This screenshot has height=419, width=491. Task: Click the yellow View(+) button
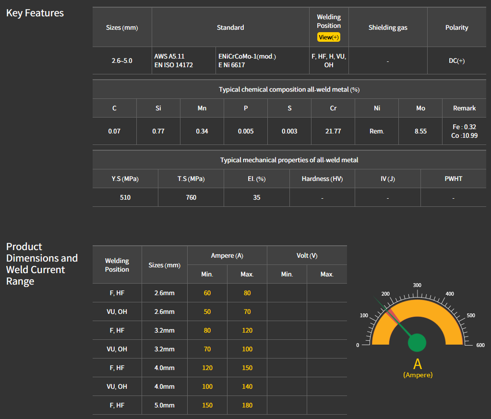click(329, 37)
